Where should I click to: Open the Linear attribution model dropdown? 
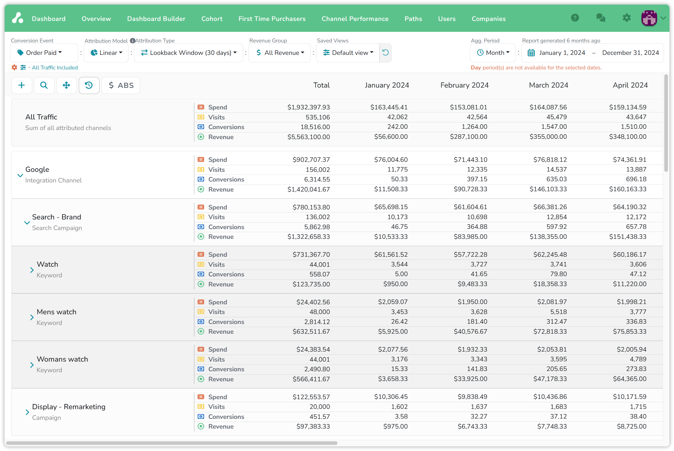[x=106, y=53]
